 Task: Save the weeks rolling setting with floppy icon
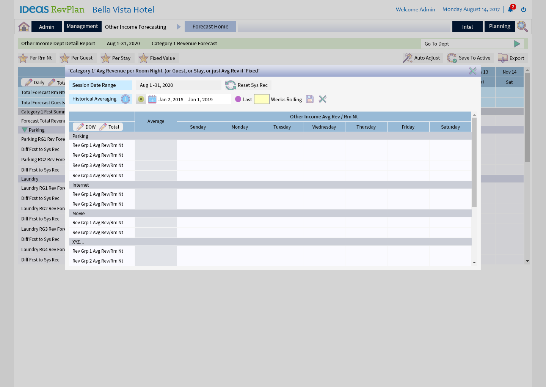310,99
